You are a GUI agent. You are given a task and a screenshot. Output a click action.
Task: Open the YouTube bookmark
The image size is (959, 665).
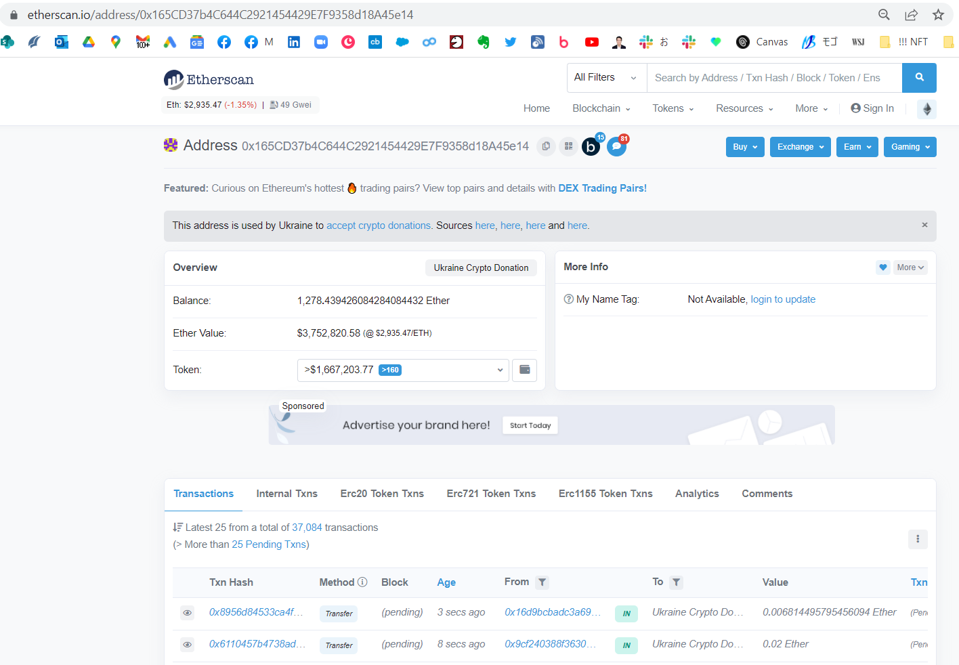[x=592, y=42]
